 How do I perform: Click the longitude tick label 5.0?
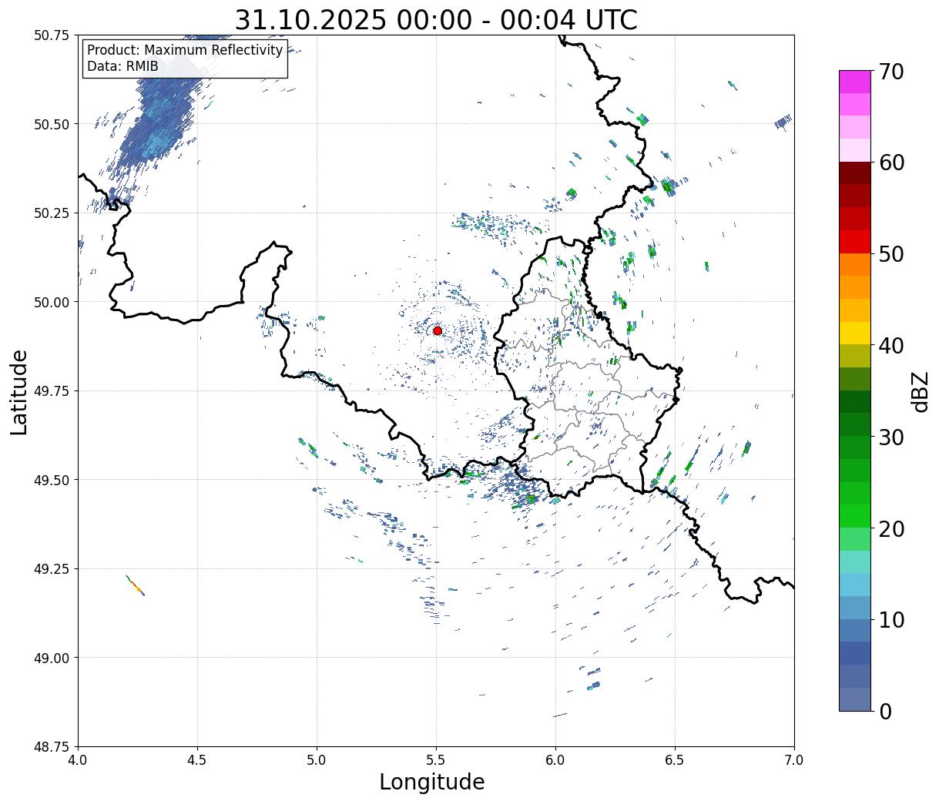click(x=317, y=760)
